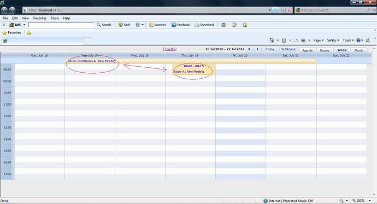Viewport: 377px width, 204px height.
Task: Open the AVG logo dropdown arrow
Action: 24,25
